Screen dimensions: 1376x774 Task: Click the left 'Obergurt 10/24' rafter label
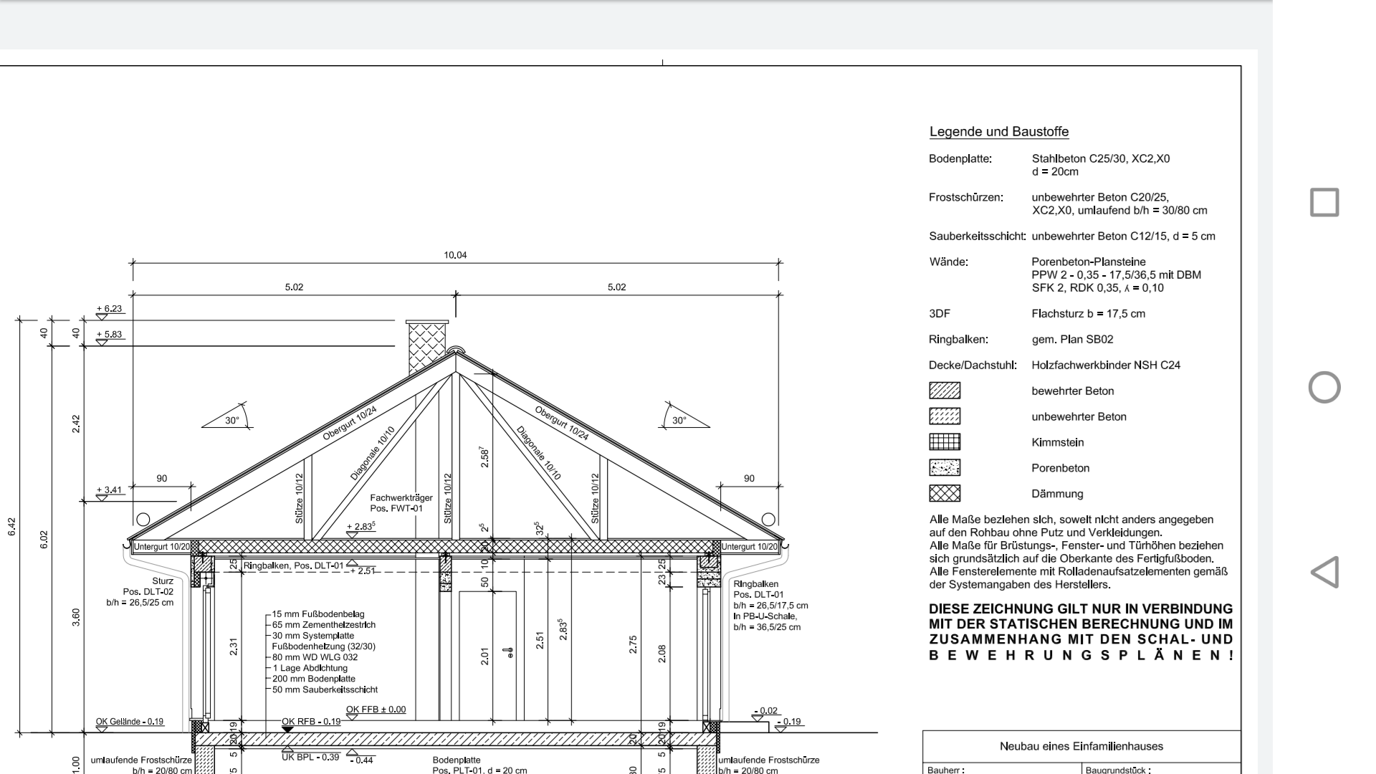(x=349, y=423)
